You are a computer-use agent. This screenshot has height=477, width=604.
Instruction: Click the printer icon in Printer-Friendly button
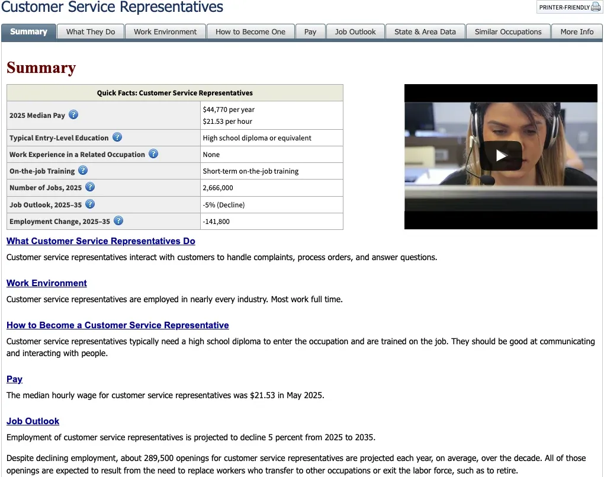pos(596,7)
